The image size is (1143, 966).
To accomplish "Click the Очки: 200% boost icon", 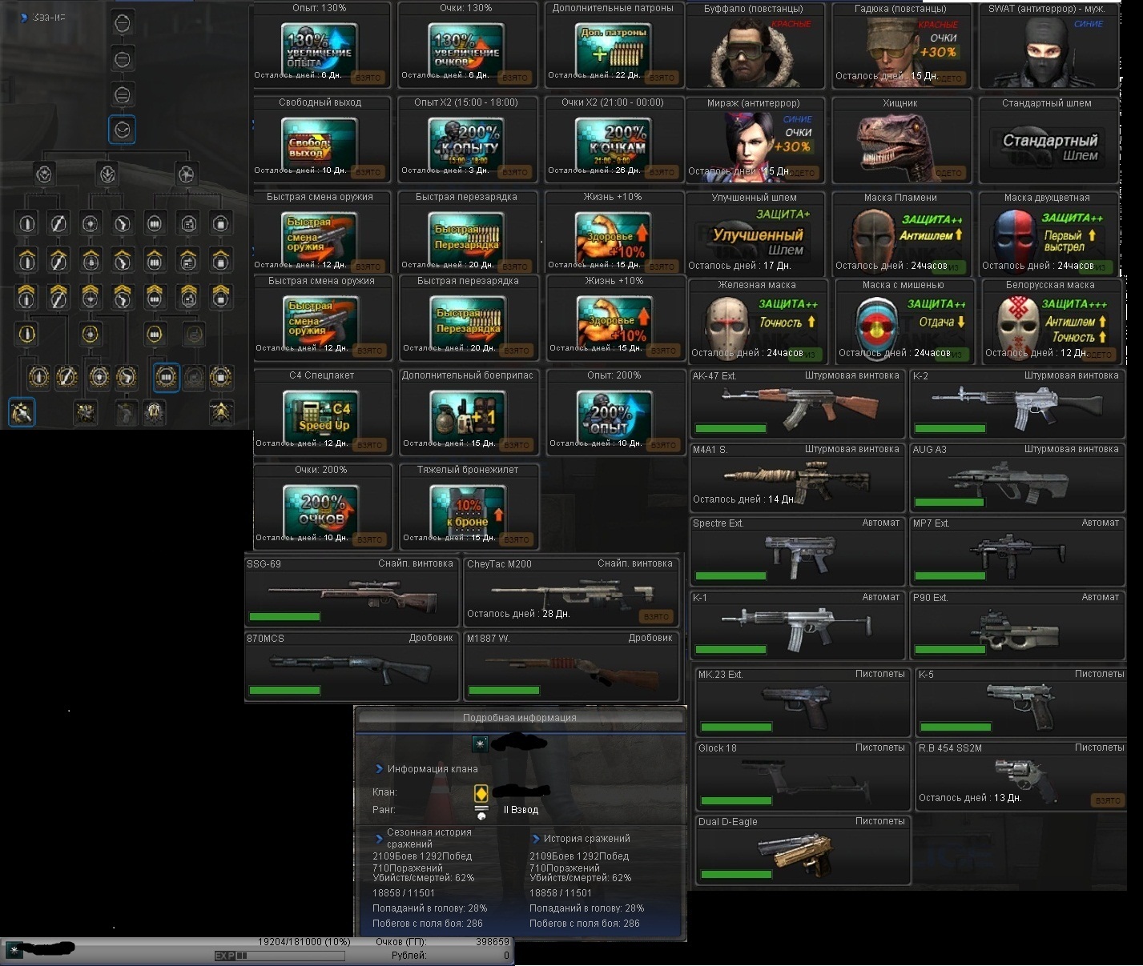I will (x=320, y=511).
